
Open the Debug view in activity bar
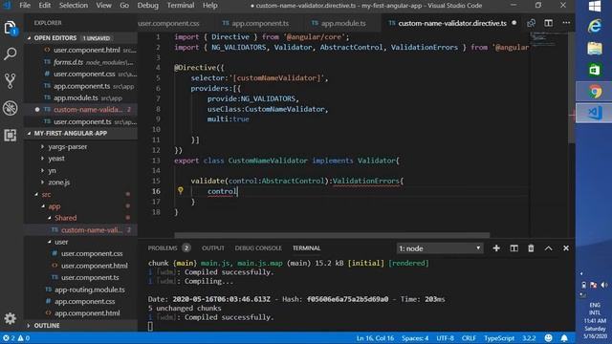(11, 108)
